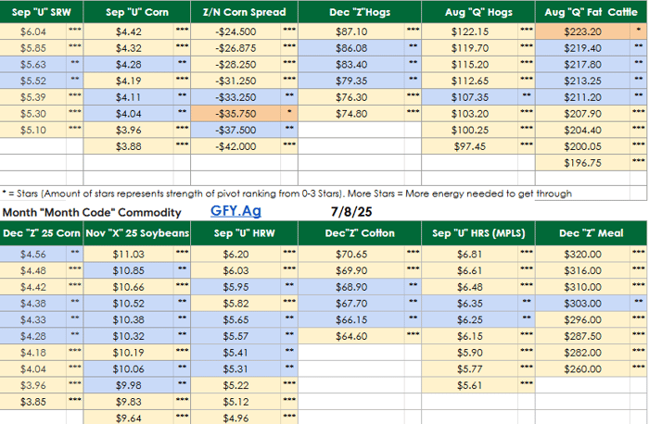The image size is (649, 424).
Task: Click the $320.00 Meal price cell
Action: pos(582,254)
